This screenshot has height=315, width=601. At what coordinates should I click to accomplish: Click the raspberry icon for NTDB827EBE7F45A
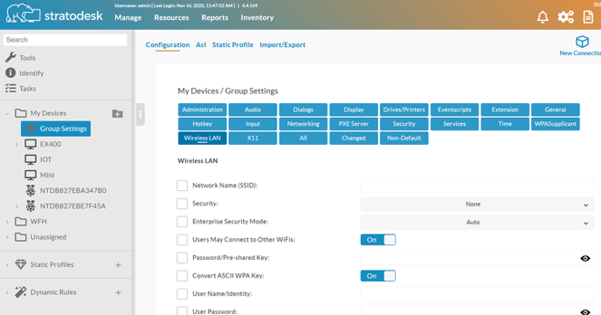point(31,206)
